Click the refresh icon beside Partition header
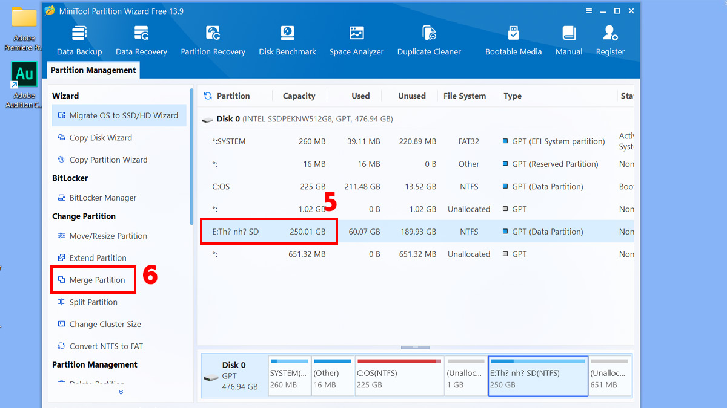The width and height of the screenshot is (727, 408). point(208,96)
